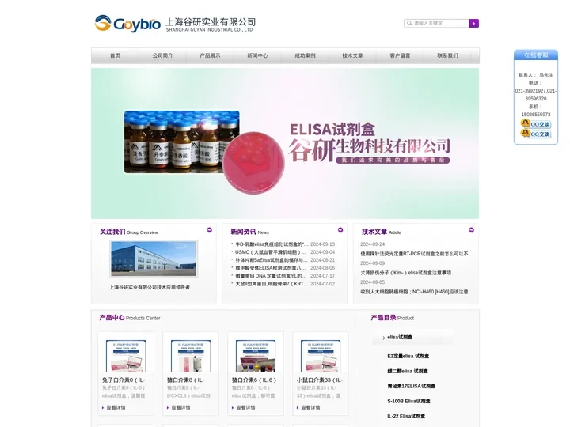Open news item 维甲酸受体ELISA检测试剂盒
Viewport: 570px width, 427px height.
pyautogui.click(x=271, y=268)
